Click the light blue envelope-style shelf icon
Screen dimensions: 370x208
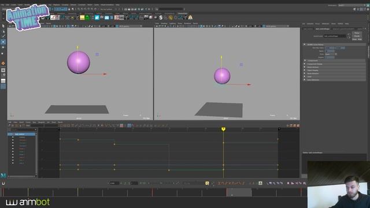[x=107, y=17]
